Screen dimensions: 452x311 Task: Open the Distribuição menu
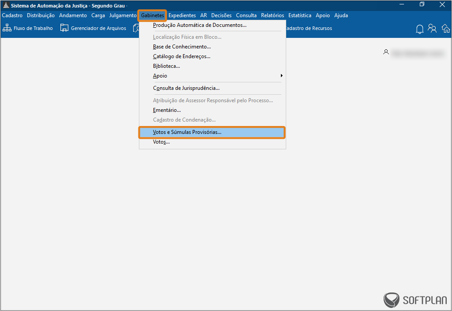[x=41, y=15]
